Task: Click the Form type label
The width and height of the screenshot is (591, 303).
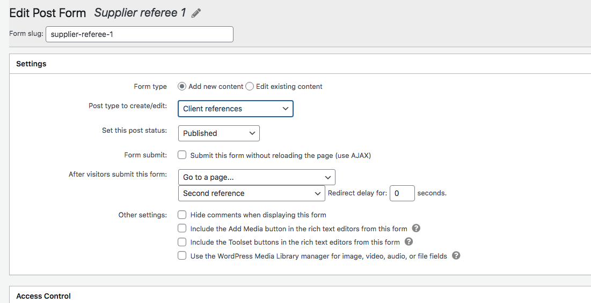Action: (150, 87)
